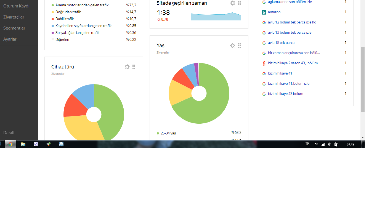Viewport: 377px width, 212px height.
Task: Click the Bing icon next to amazon
Action: tap(264, 12)
